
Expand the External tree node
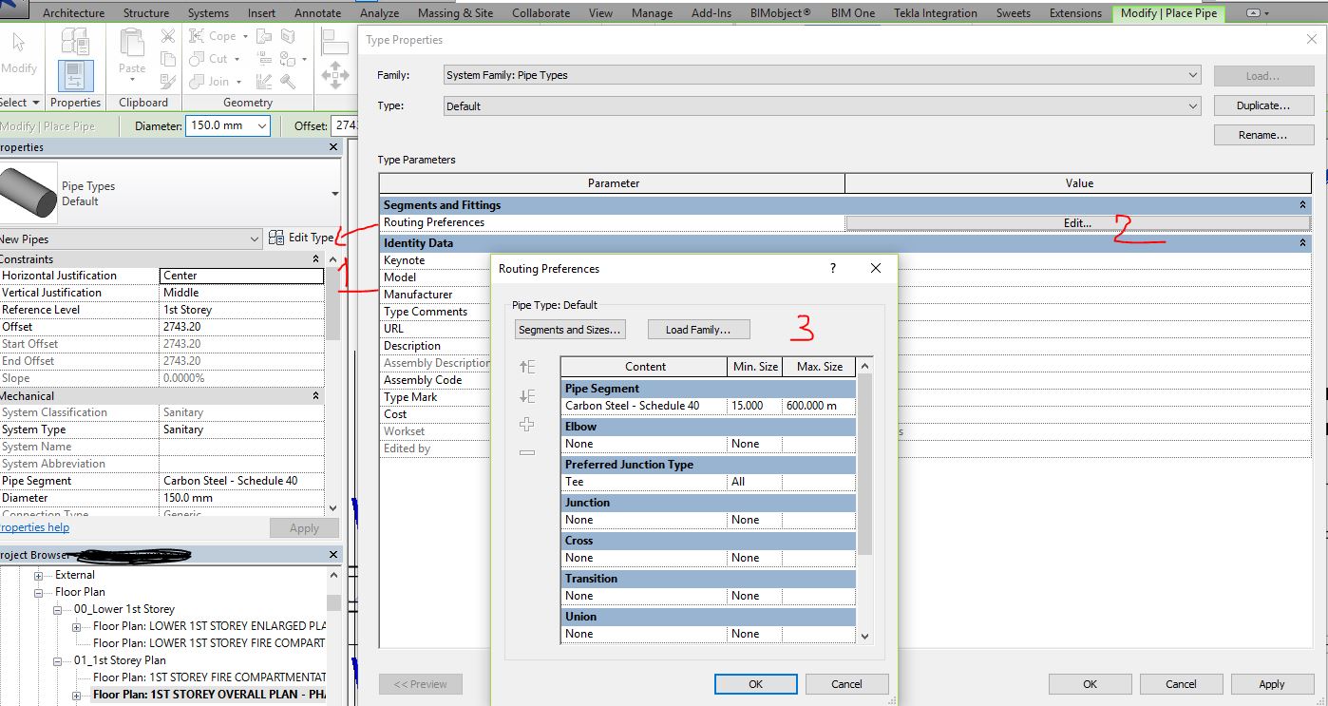pyautogui.click(x=39, y=575)
